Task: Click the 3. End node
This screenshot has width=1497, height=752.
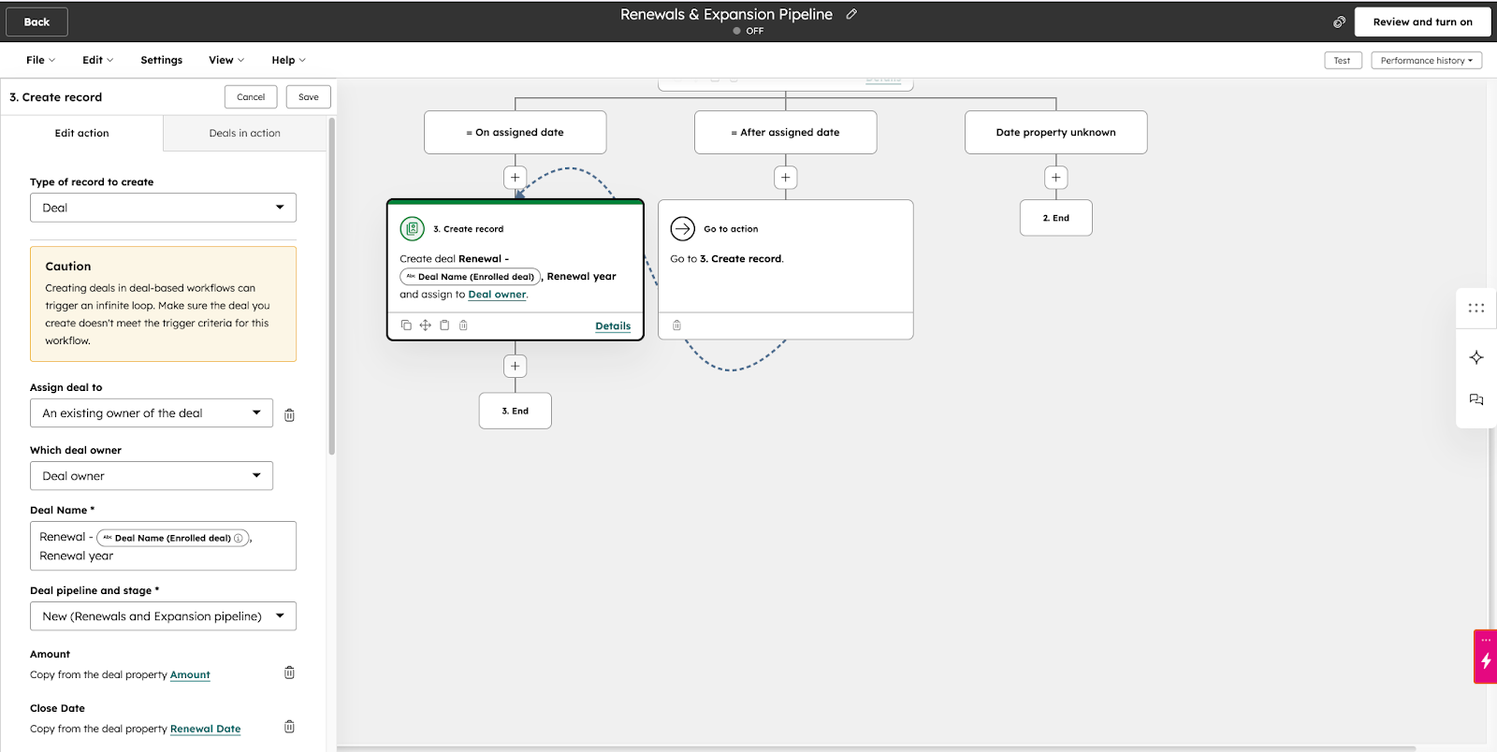Action: coord(515,411)
